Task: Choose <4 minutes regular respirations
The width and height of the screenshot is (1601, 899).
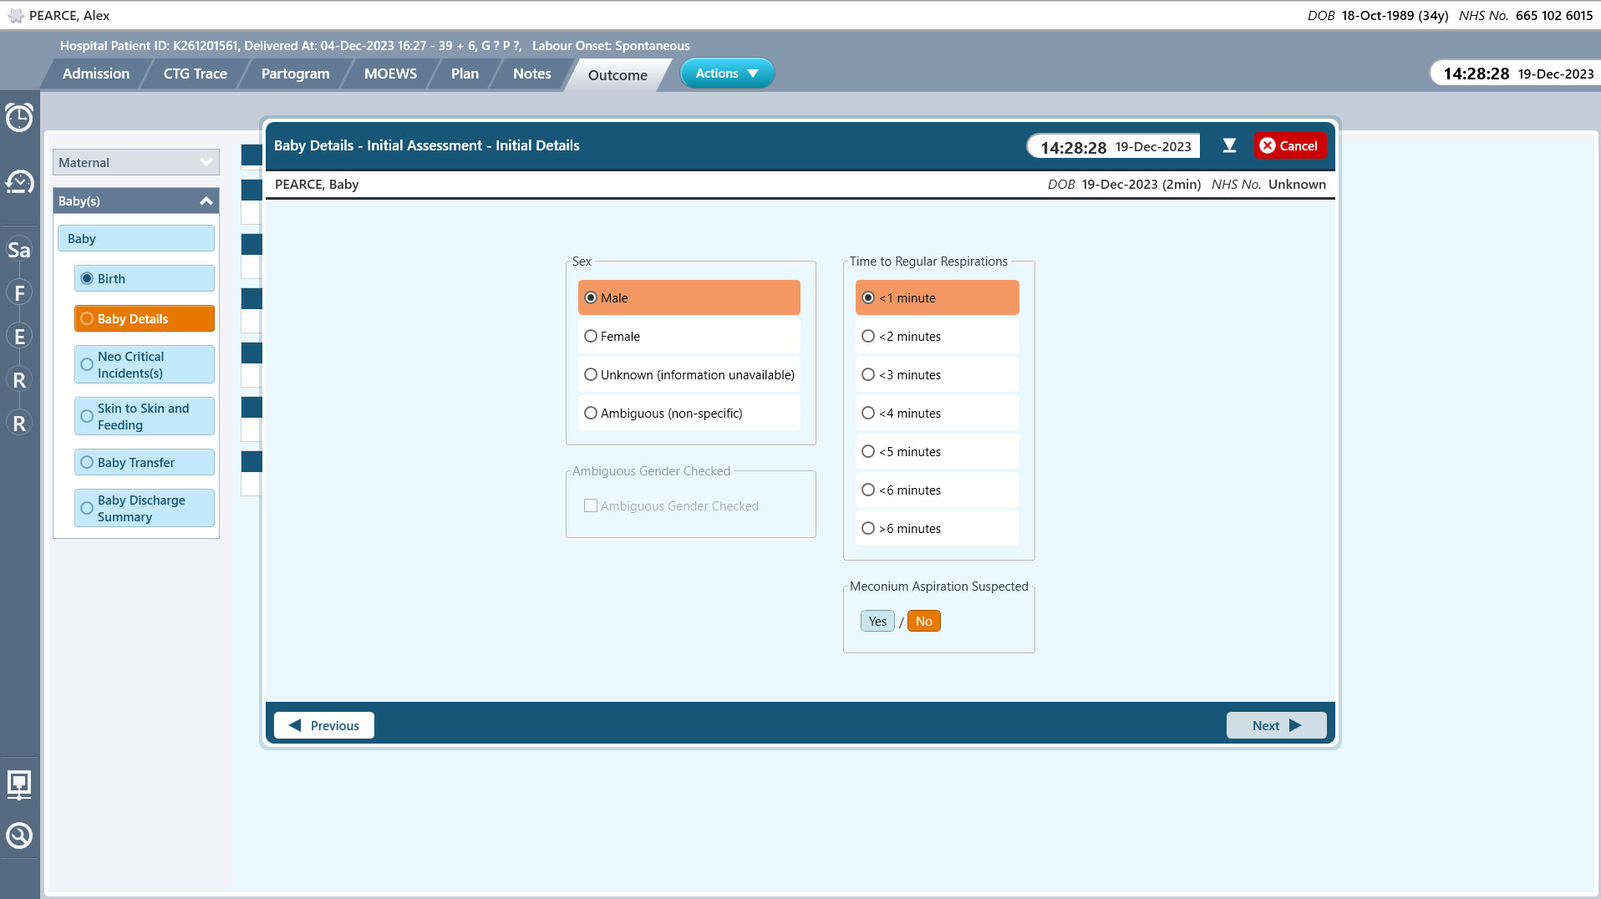Action: (937, 413)
